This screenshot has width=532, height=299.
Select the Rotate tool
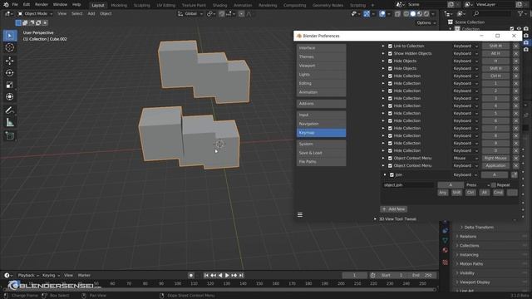(10, 73)
